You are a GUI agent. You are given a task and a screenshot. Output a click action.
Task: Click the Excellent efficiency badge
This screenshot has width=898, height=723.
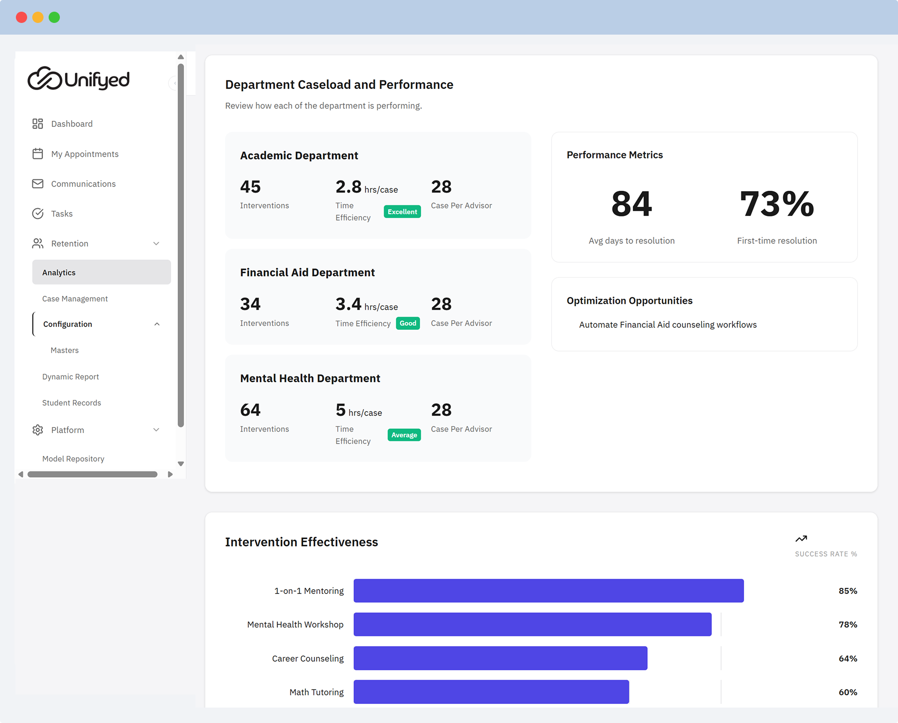402,211
